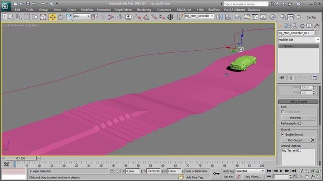Open the Render Setup icon
The height and width of the screenshot is (181, 323).
[x=283, y=17]
